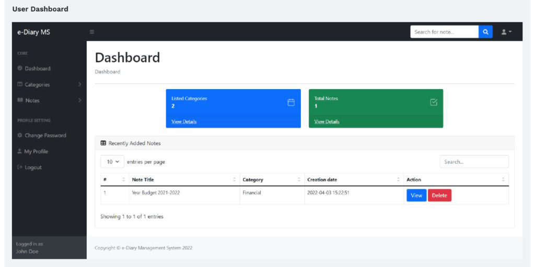Delete the Year Budget 2021-2022 note
This screenshot has width=535, height=267.
[x=439, y=196]
